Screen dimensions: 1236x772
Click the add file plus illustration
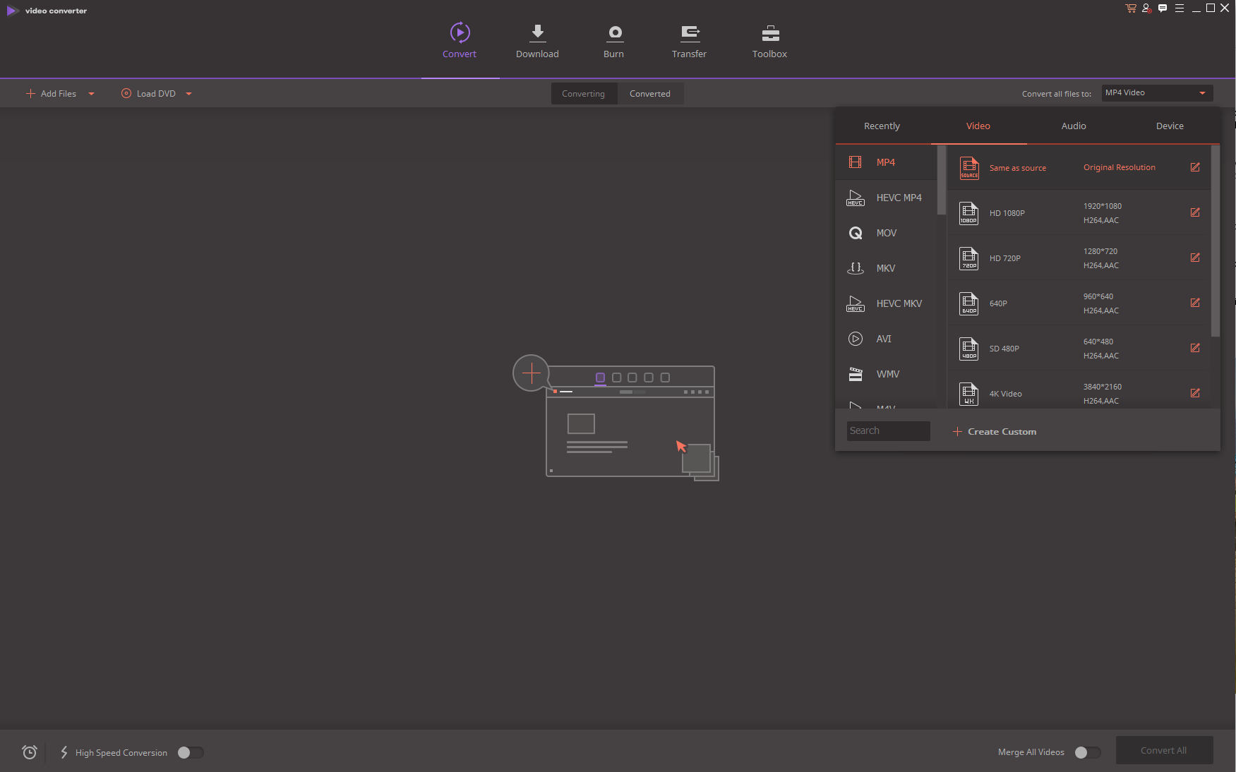[x=532, y=373]
